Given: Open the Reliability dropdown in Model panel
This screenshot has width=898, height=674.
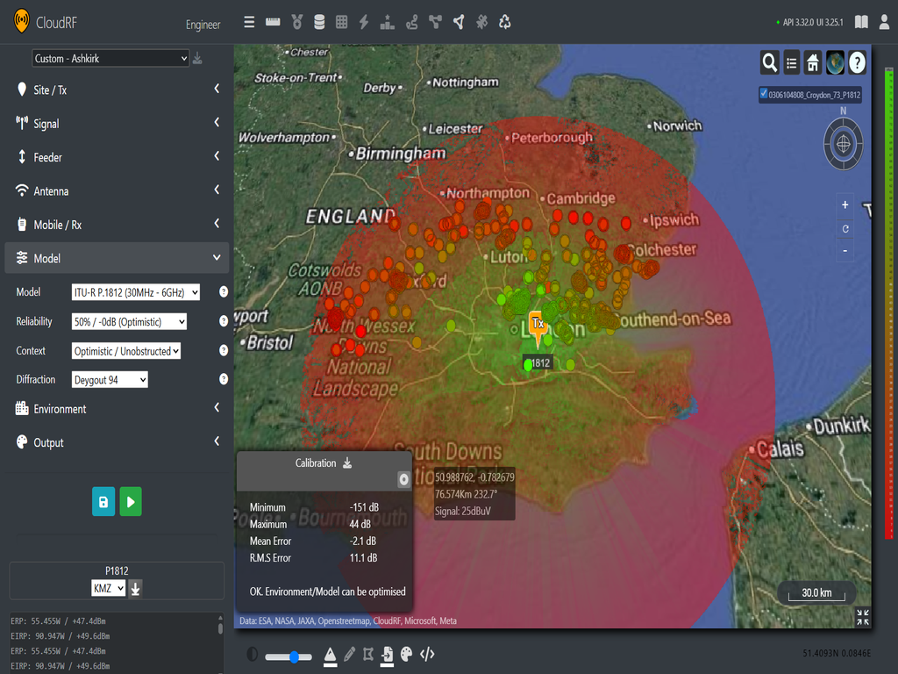Looking at the screenshot, I should [128, 321].
